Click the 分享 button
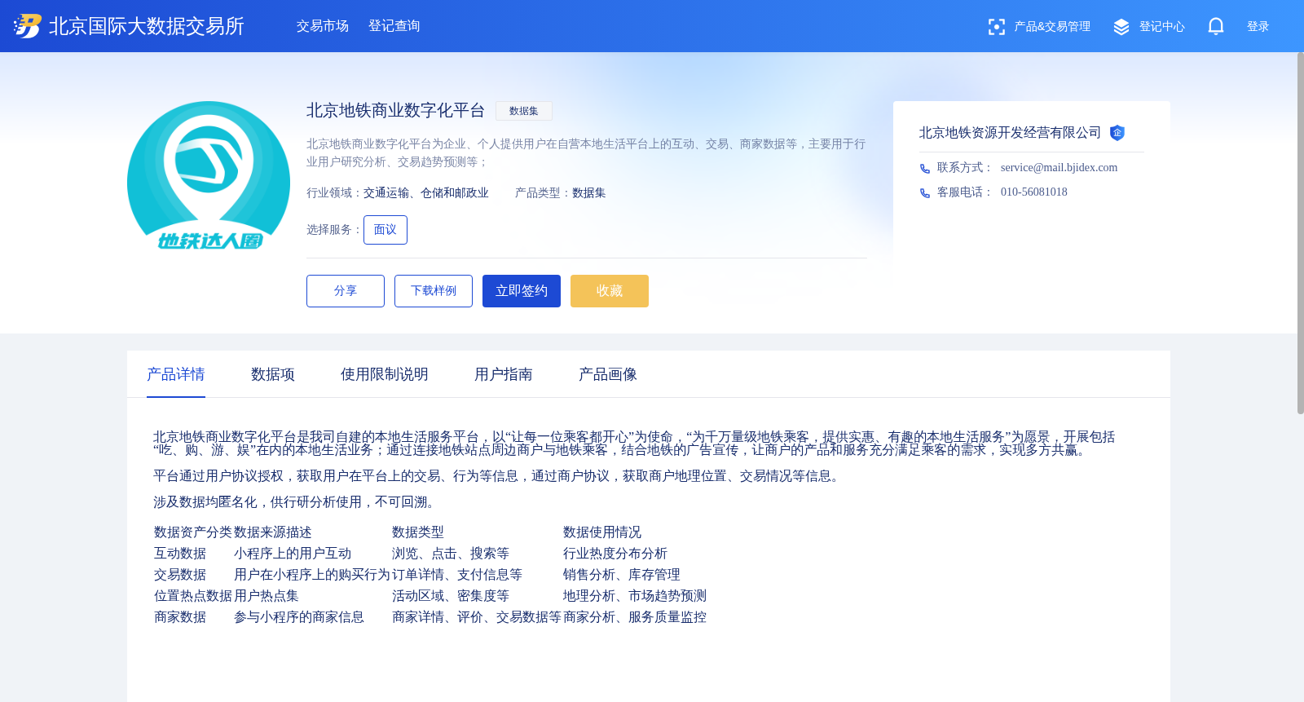This screenshot has height=702, width=1304. pos(346,291)
